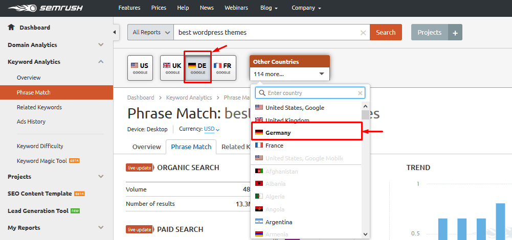Open SEO Content Template in the sidebar
Viewport: 512px width, 240px height.
coord(40,194)
